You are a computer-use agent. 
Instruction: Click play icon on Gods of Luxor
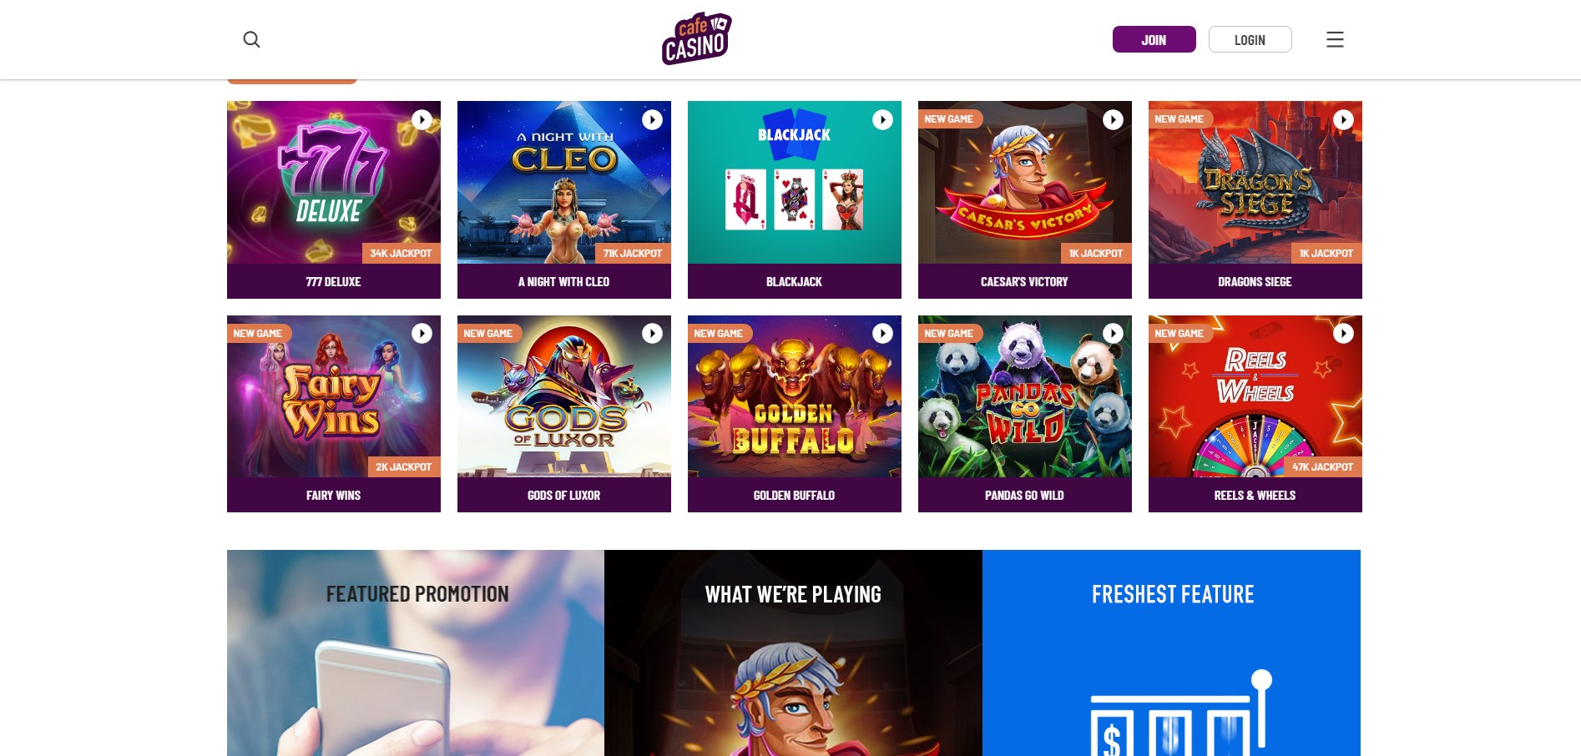653,333
